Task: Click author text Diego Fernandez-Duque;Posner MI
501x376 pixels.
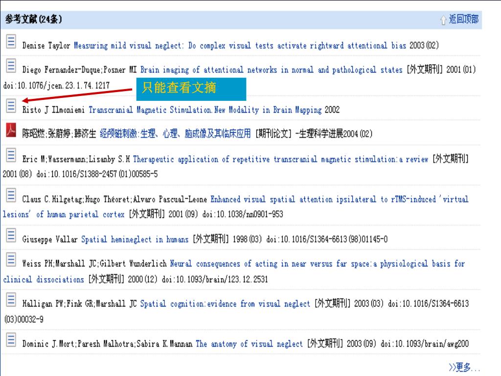Action: coord(79,70)
